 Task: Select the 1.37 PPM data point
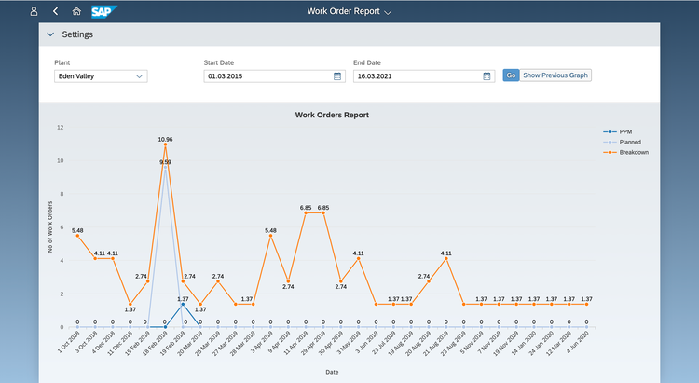pyautogui.click(x=183, y=304)
